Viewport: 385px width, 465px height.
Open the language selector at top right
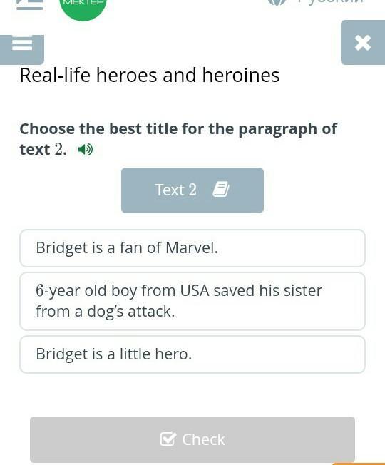tap(316, 2)
